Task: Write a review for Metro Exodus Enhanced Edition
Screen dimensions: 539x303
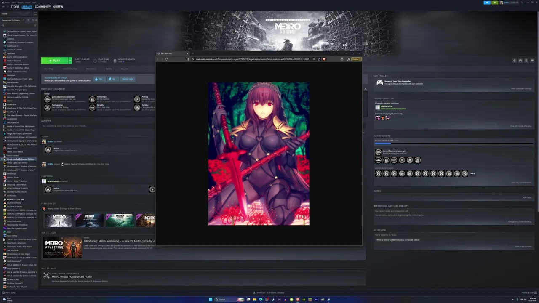Action: coord(398,240)
